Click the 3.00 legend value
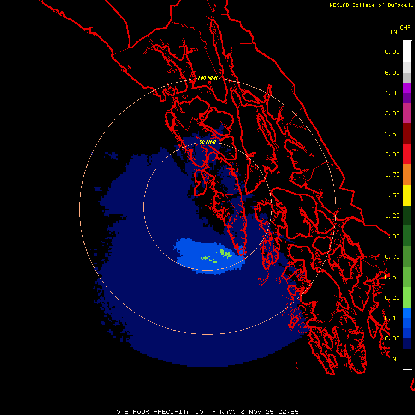The image size is (415, 415). click(392, 113)
